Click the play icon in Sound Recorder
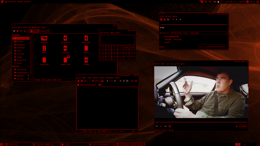Image resolution: width=260 pixels, height=146 pixels. tap(177, 19)
